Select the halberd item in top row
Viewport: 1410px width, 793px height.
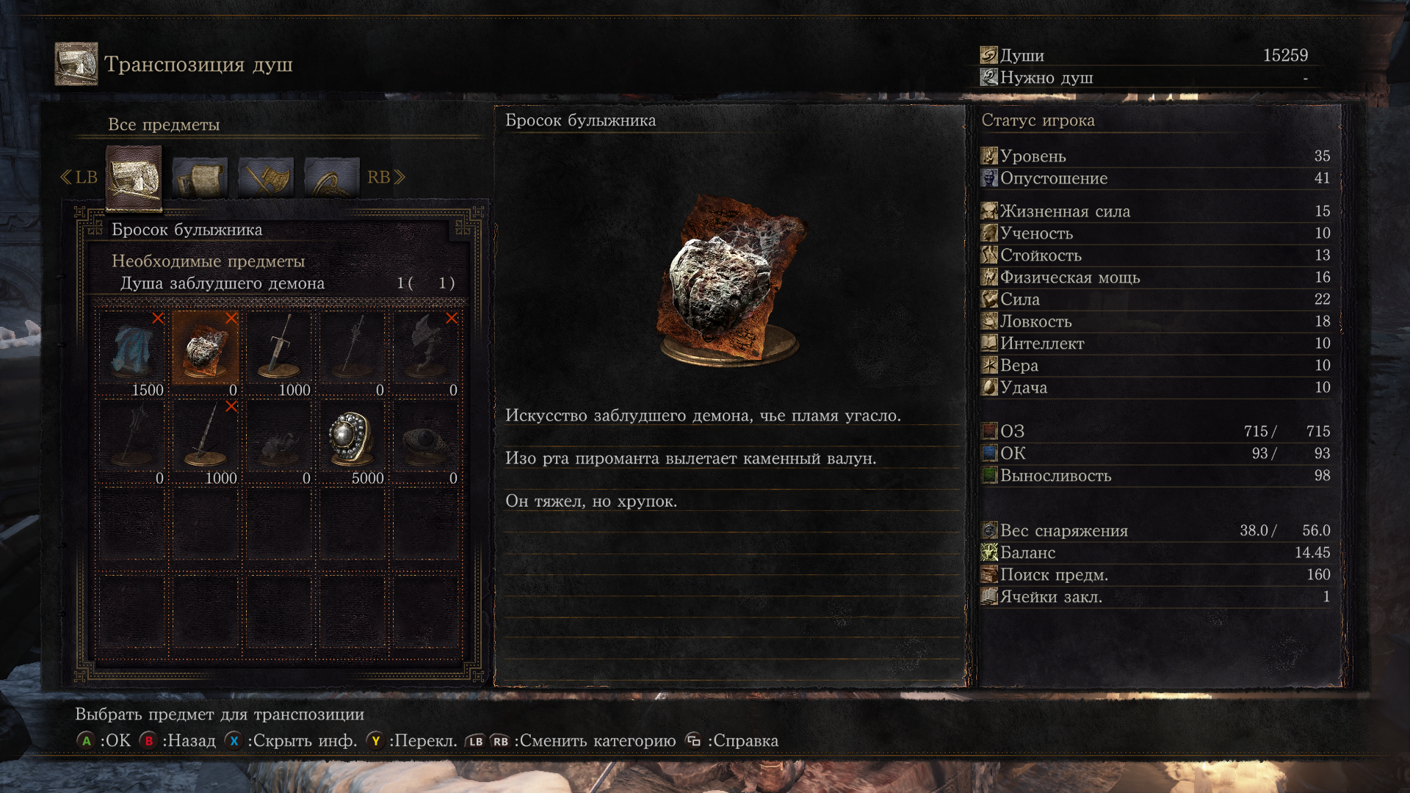[352, 354]
